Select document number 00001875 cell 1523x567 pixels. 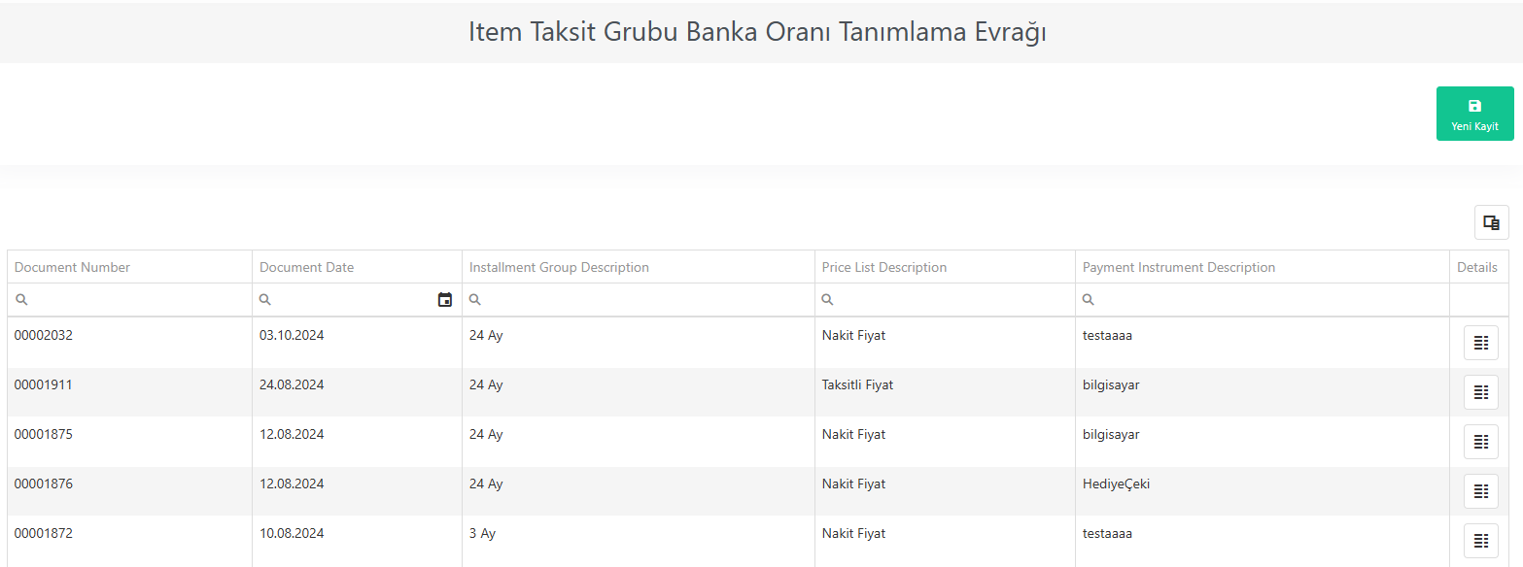tap(129, 442)
